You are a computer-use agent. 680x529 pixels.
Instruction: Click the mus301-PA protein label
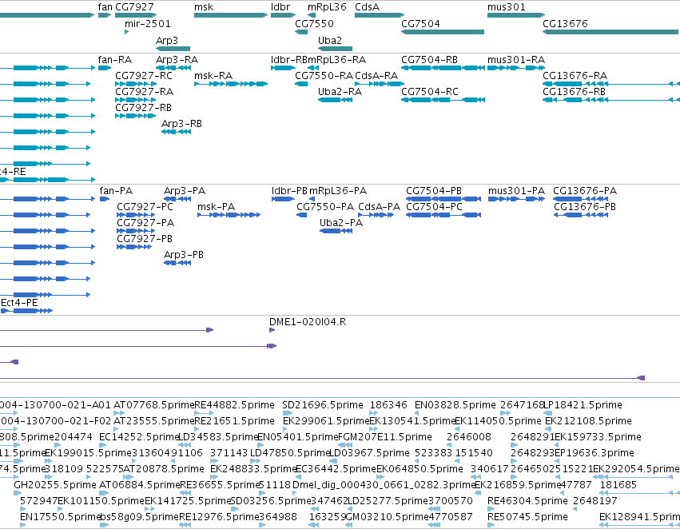[x=516, y=191]
